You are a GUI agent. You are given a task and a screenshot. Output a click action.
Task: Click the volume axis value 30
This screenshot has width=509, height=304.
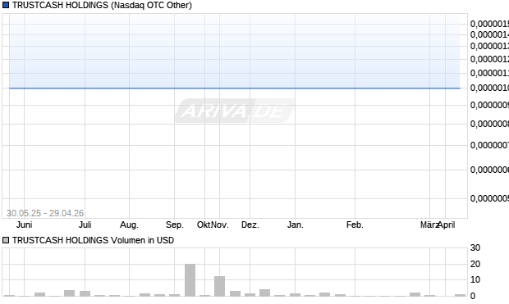point(475,248)
